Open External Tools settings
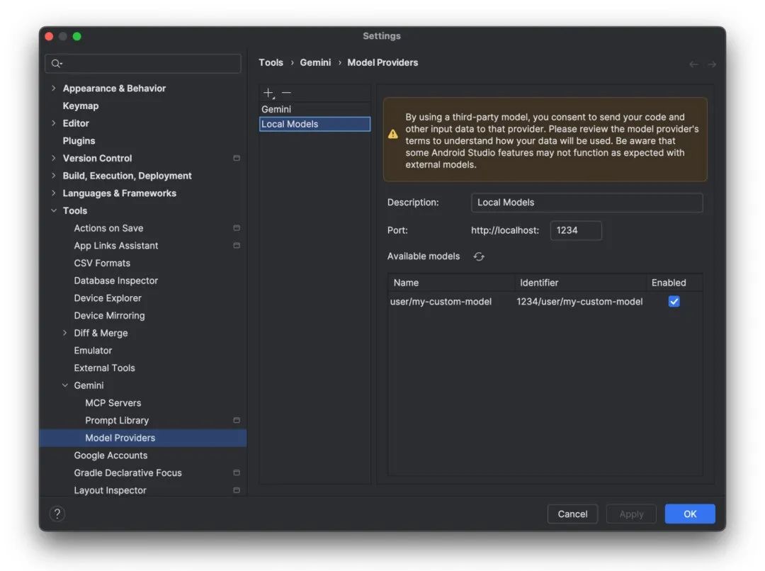 [x=104, y=368]
